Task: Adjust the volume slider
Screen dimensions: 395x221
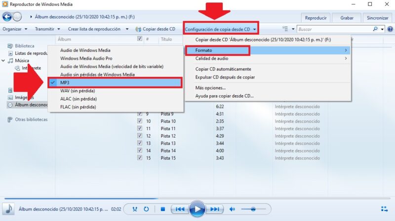Action: pyautogui.click(x=253, y=209)
